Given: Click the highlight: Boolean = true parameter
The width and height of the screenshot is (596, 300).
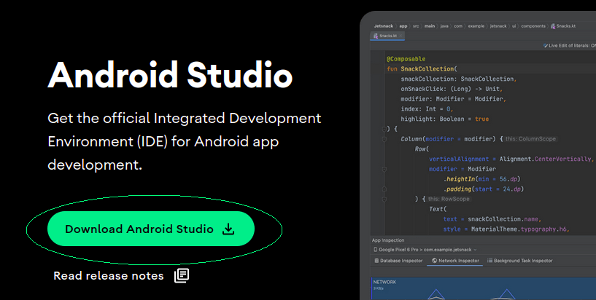Looking at the screenshot, I should (445, 119).
